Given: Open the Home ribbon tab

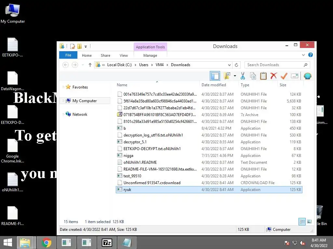Looking at the screenshot, I should pyautogui.click(x=87, y=55).
